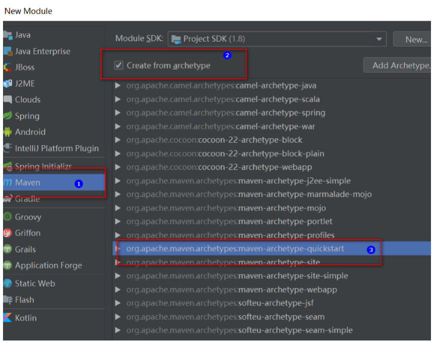
Task: Select maven-archetype-mojo archetype
Action: [272, 208]
